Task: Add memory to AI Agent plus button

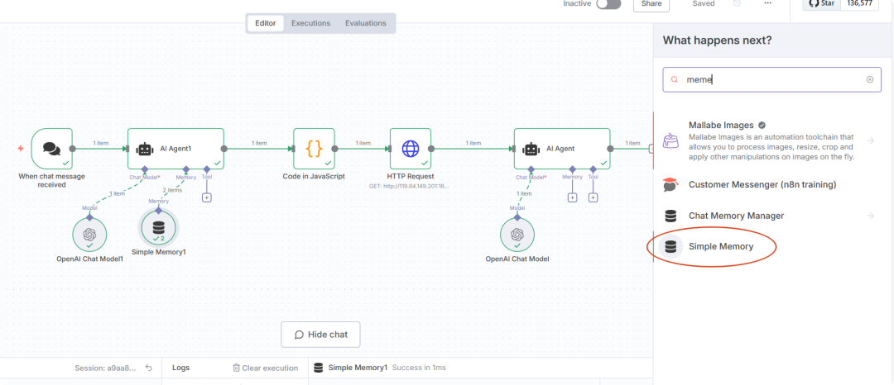Action: point(573,197)
